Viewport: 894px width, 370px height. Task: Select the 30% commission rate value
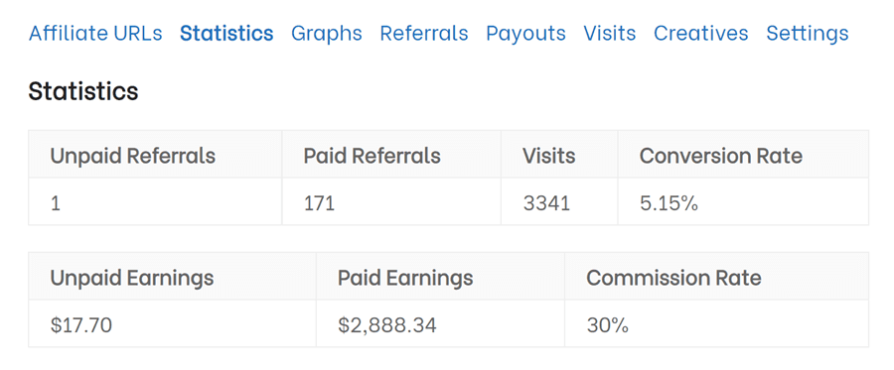click(x=607, y=325)
